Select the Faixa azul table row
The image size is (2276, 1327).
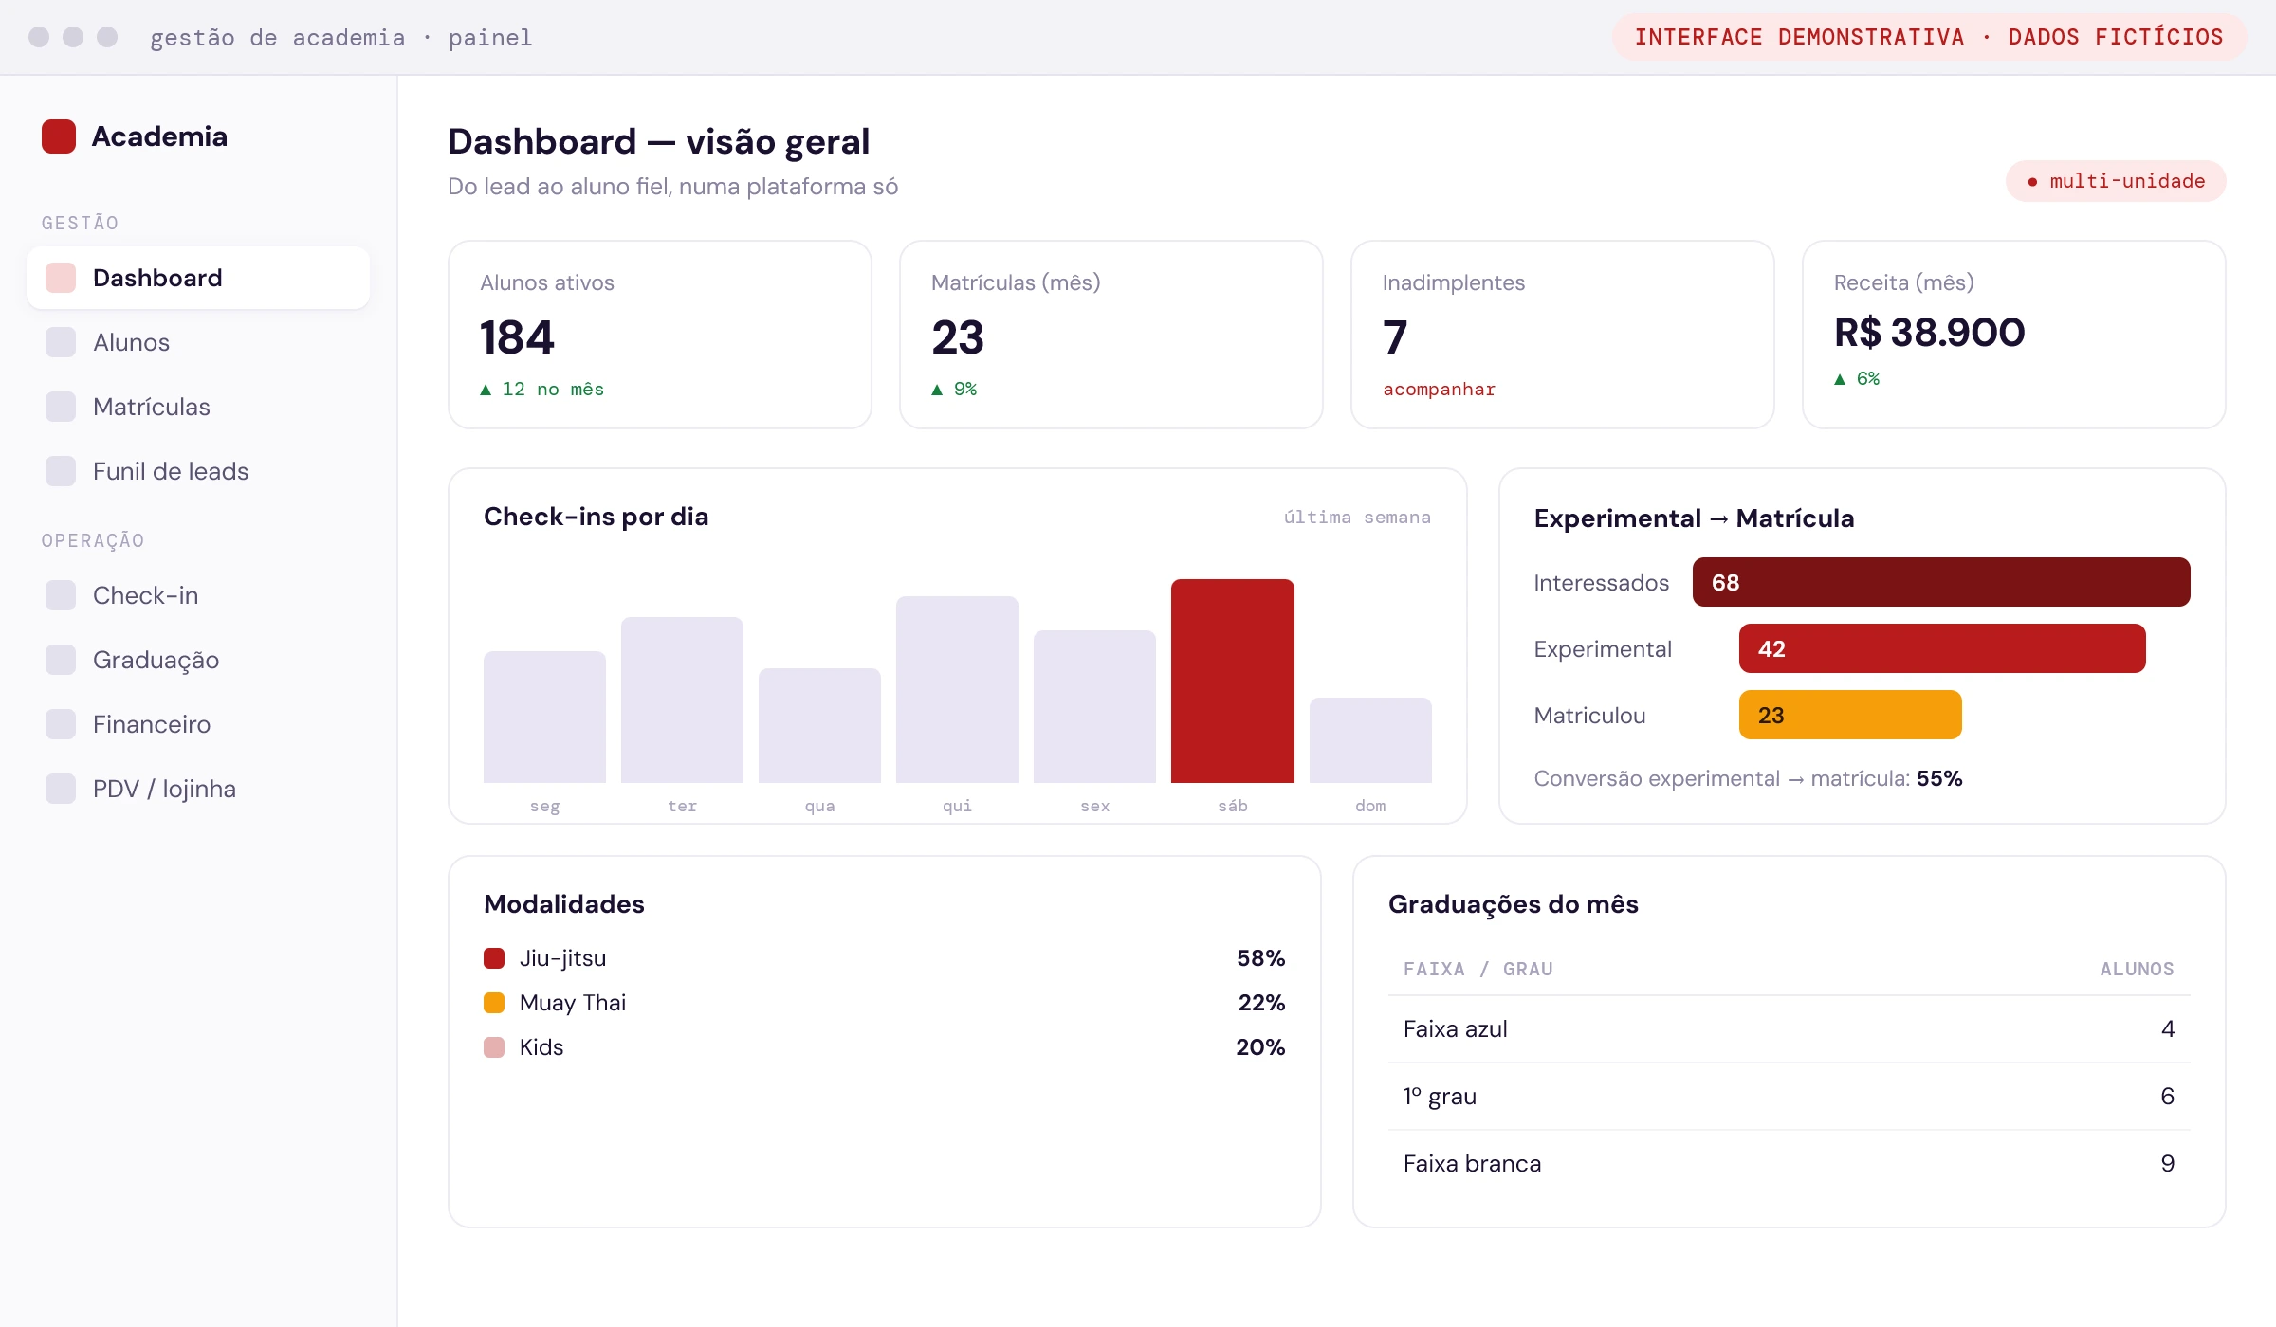[x=1790, y=1029]
